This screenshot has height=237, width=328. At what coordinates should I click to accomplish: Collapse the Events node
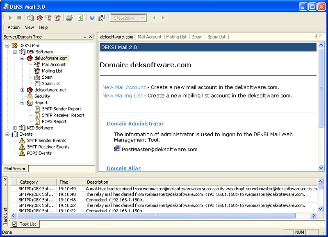(x=7, y=134)
